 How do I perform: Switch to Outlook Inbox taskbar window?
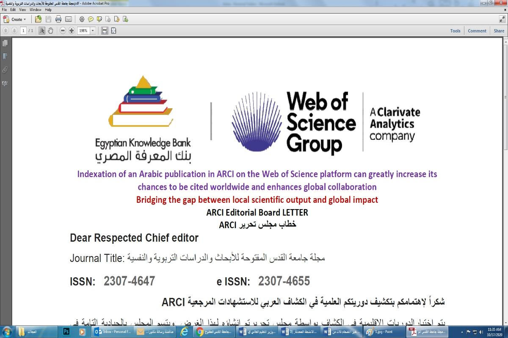click(x=113, y=332)
